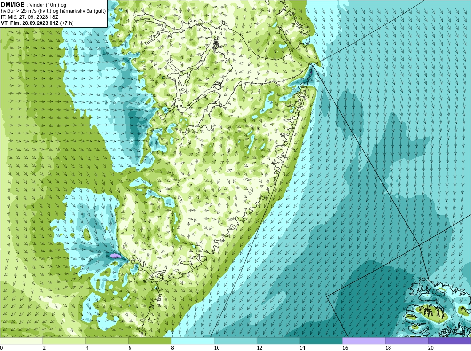Click the 4–6 m/s green legend swatch
Image resolution: width=471 pixels, height=351 pixels.
(x=107, y=341)
